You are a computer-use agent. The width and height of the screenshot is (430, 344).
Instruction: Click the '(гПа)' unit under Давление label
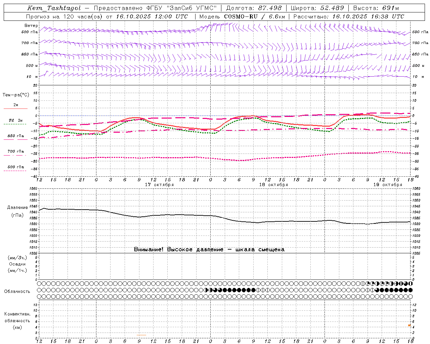pyautogui.click(x=17, y=215)
